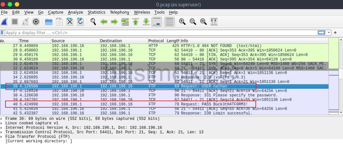
Task: Select packet 36 Request USER nathan
Action: pos(164,86)
